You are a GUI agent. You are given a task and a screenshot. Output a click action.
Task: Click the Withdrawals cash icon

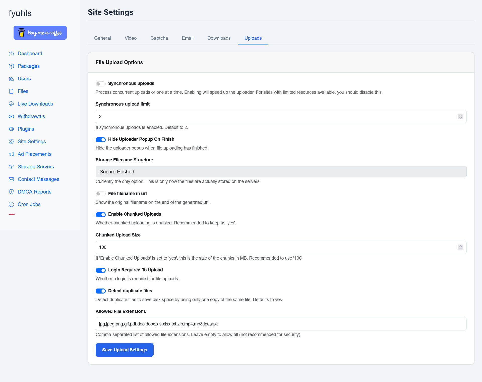[x=11, y=116]
